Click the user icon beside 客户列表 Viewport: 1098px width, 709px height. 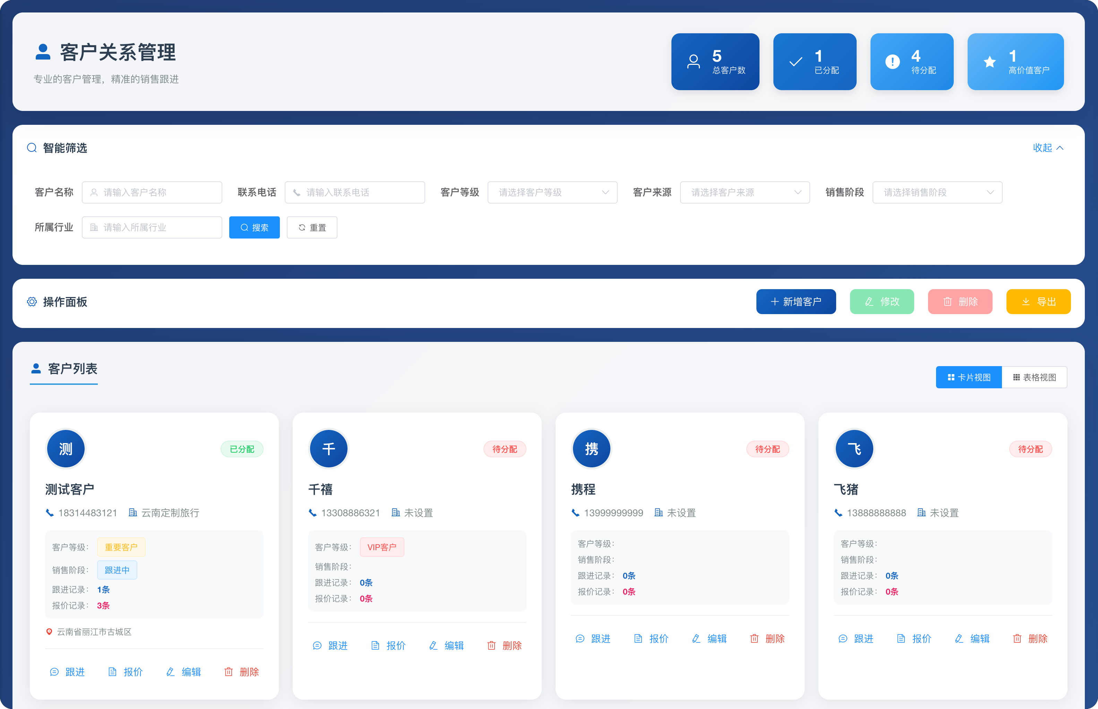tap(36, 368)
